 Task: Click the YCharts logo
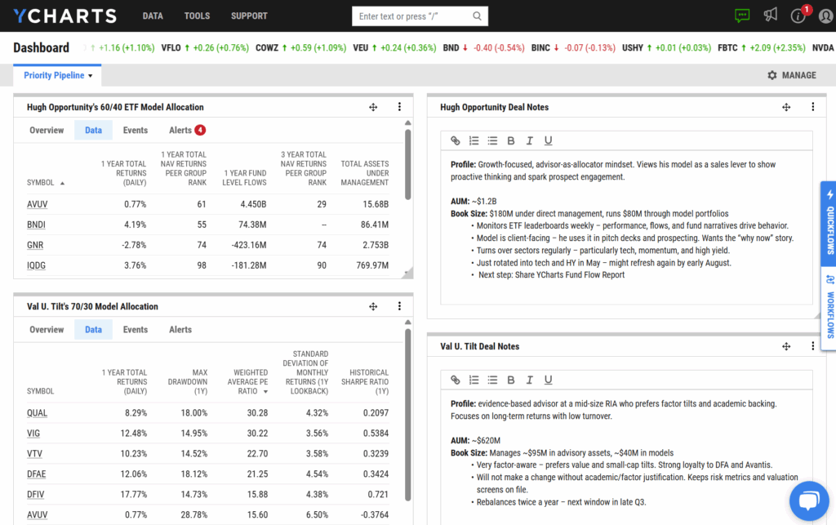pos(64,16)
